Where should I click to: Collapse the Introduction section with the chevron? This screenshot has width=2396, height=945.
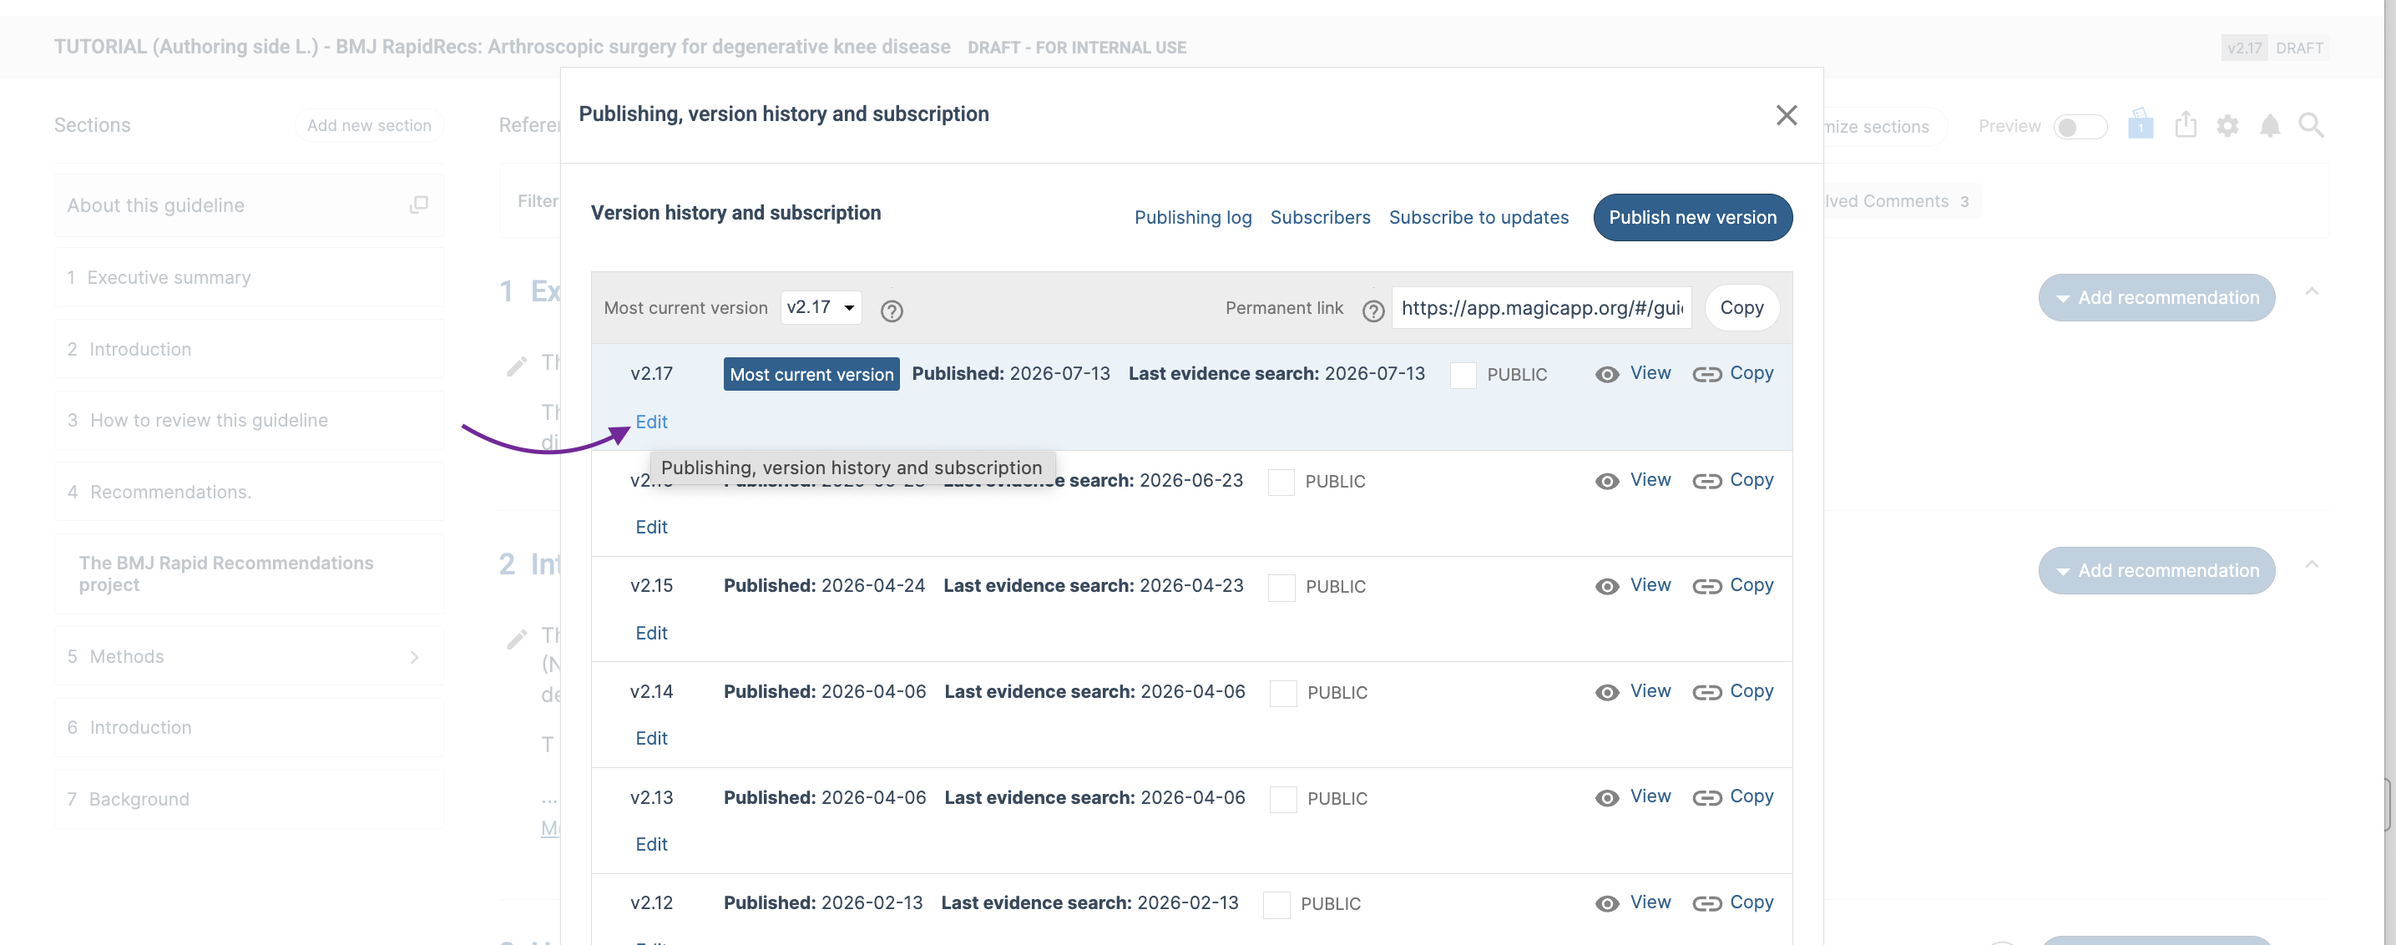[x=2312, y=564]
